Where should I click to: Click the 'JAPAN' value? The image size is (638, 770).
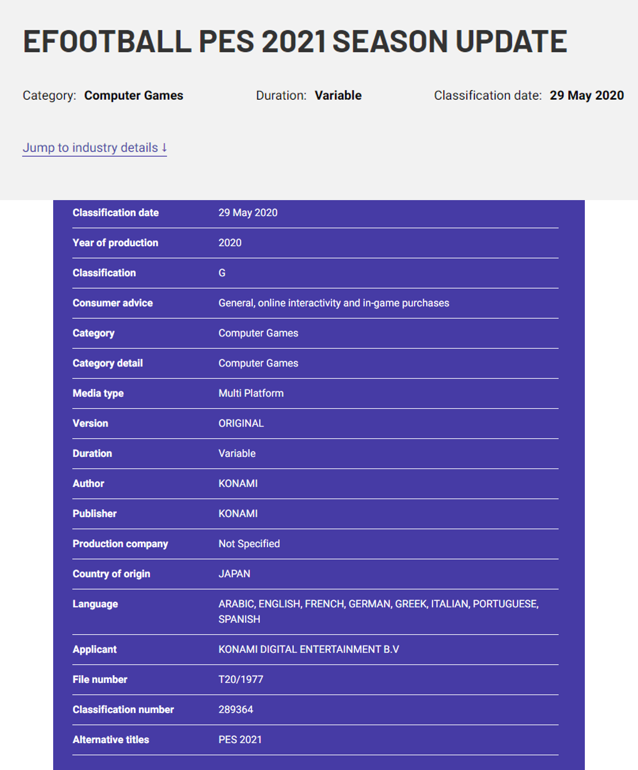234,574
